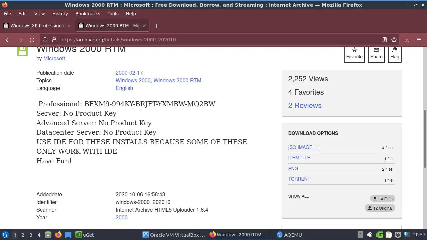The width and height of the screenshot is (427, 240).
Task: Click removable media eject tray icon
Action: [x=360, y=235]
